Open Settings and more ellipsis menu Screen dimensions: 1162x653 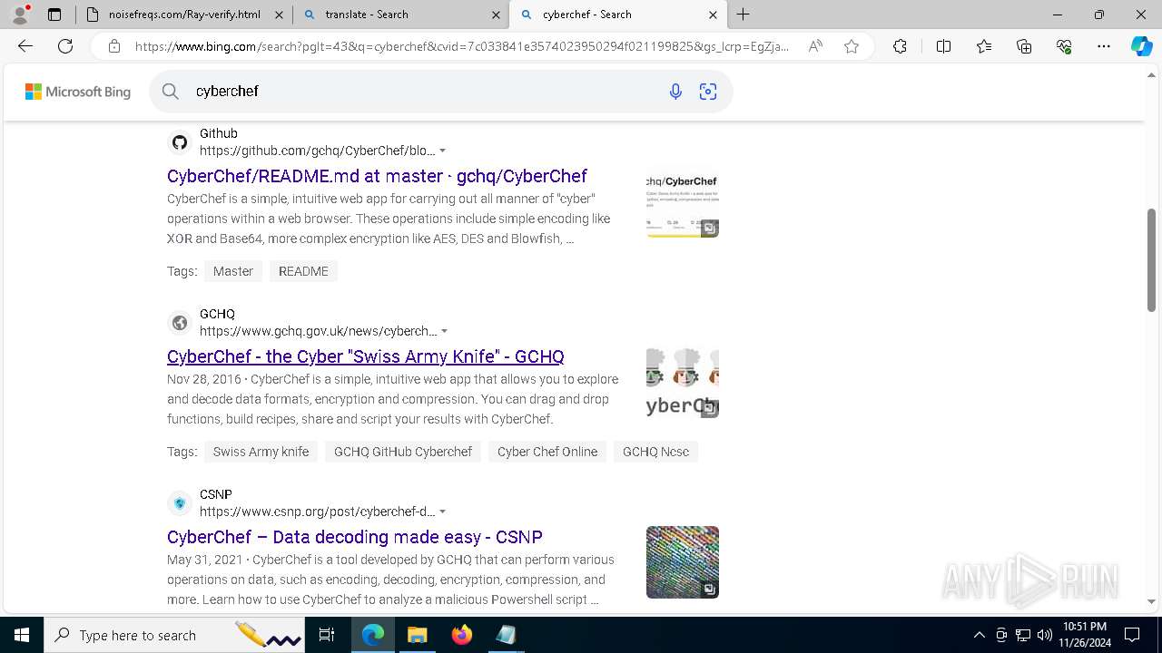click(1104, 46)
